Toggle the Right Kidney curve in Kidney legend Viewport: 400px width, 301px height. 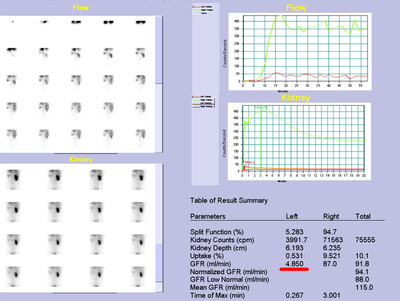(x=207, y=100)
